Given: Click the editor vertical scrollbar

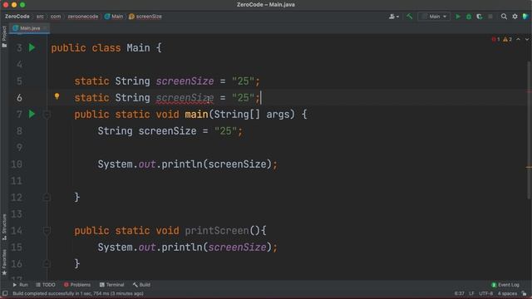Looking at the screenshot, I should pos(530,130).
